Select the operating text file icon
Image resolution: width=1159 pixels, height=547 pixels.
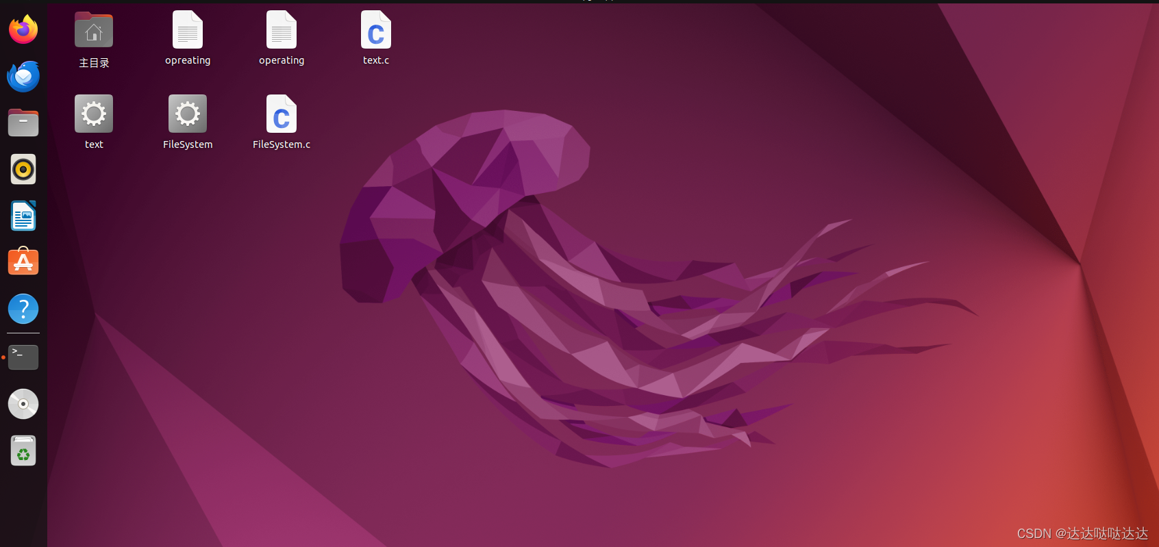282,29
